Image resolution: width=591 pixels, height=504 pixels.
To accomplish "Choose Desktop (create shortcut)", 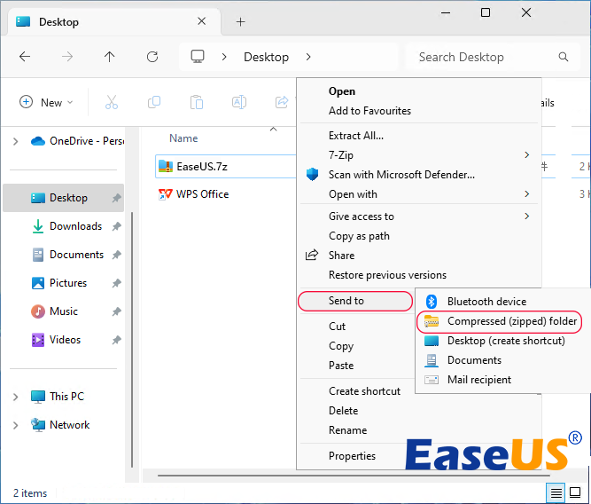I will click(506, 341).
